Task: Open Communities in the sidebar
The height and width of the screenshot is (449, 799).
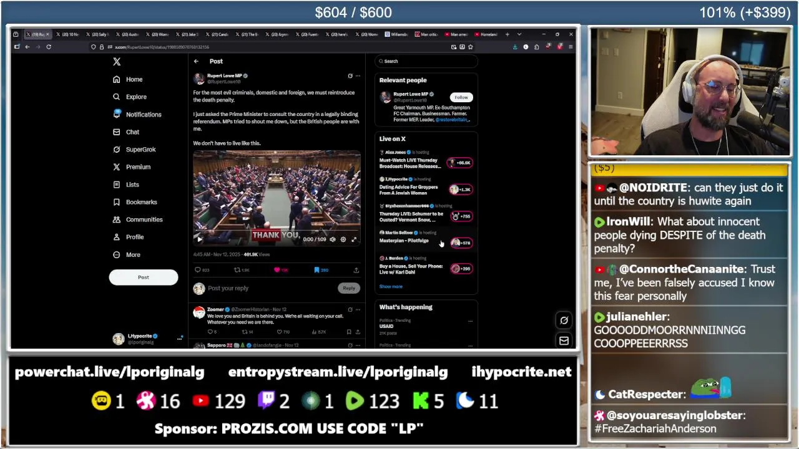Action: pos(138,219)
